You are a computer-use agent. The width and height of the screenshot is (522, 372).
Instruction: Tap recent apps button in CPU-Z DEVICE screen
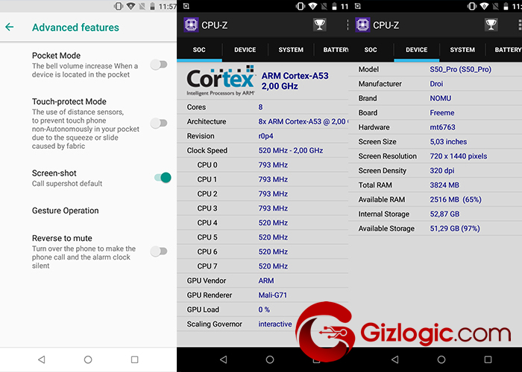click(488, 359)
